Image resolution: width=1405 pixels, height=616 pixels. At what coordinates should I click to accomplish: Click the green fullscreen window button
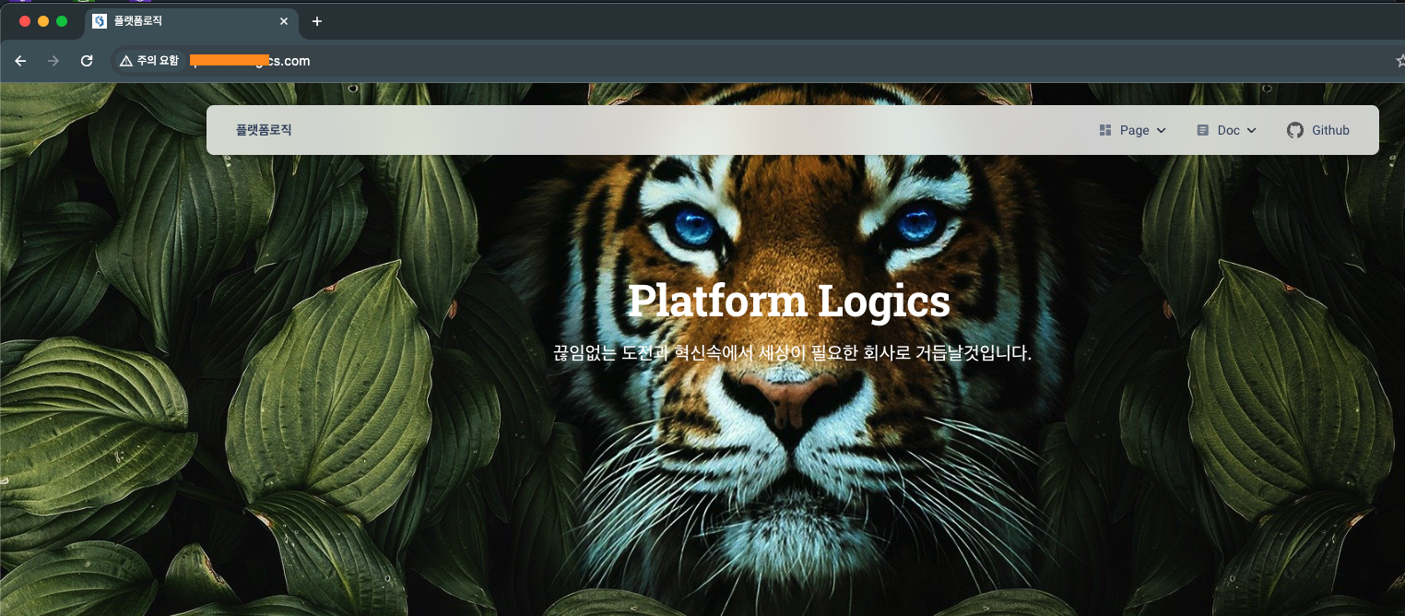[x=62, y=21]
